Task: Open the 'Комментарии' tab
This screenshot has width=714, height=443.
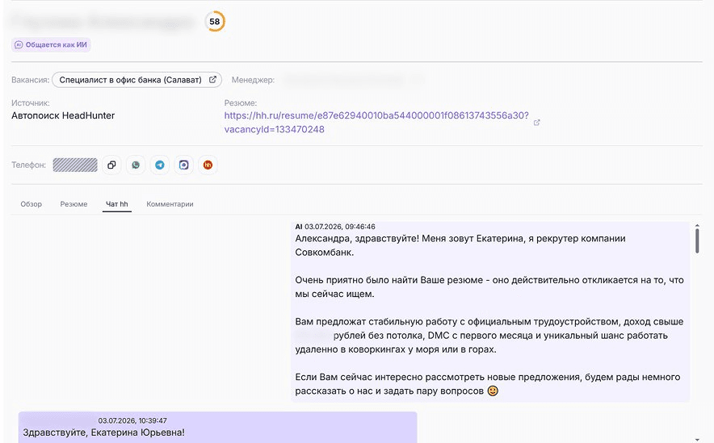Action: click(170, 204)
